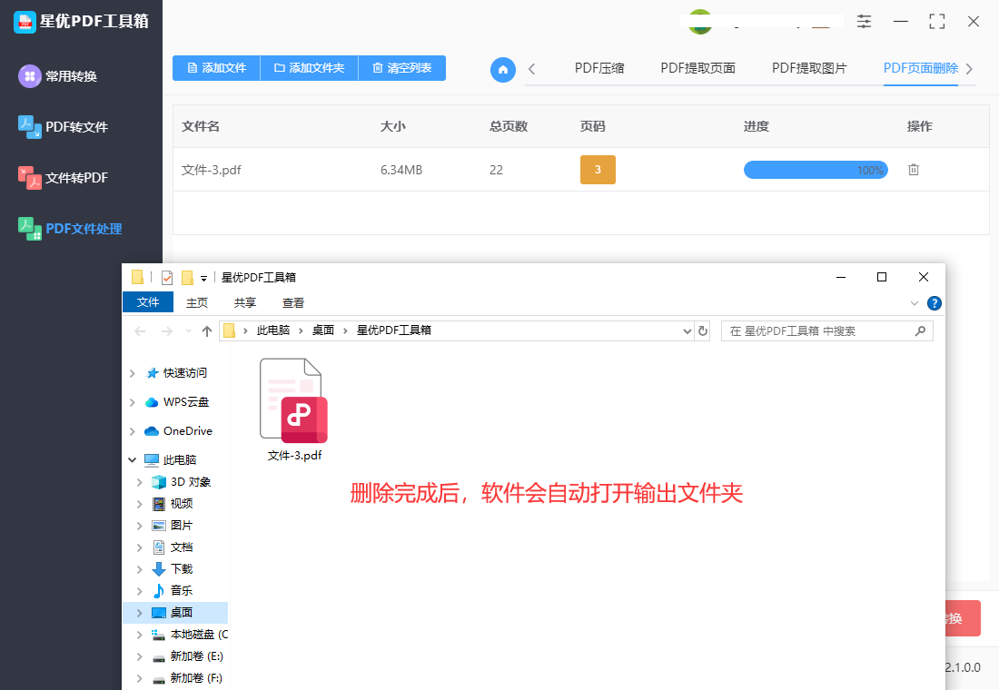Click 清空列表 button

[402, 68]
